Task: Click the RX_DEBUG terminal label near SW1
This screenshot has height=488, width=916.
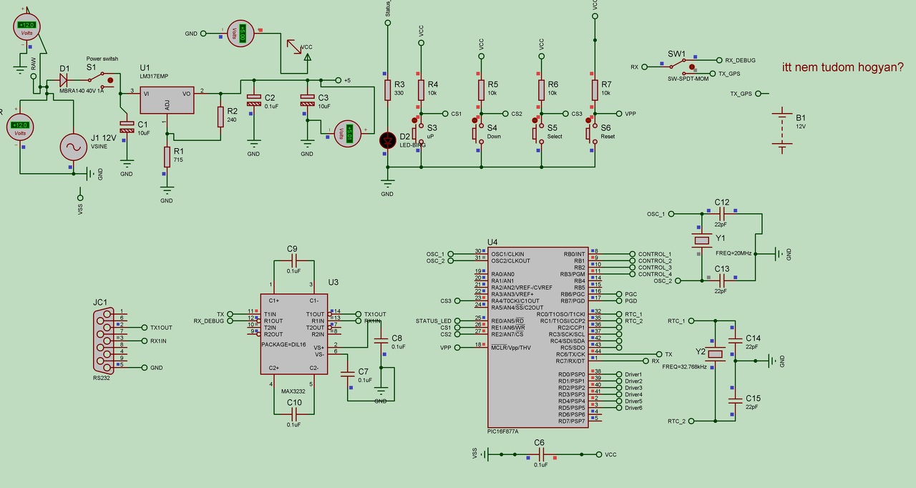Action: (740, 61)
